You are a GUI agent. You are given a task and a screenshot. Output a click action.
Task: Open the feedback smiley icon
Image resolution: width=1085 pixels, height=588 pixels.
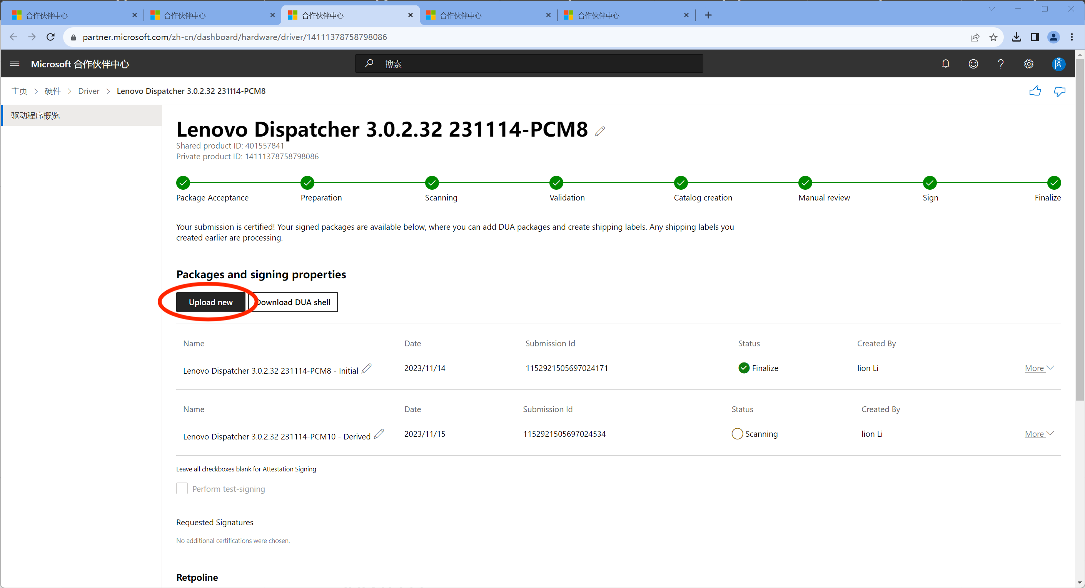(973, 64)
